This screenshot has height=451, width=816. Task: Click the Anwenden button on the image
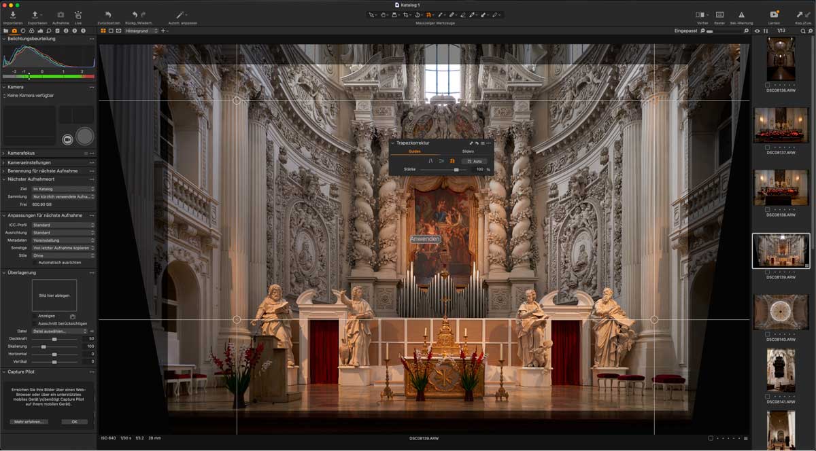[x=425, y=240]
